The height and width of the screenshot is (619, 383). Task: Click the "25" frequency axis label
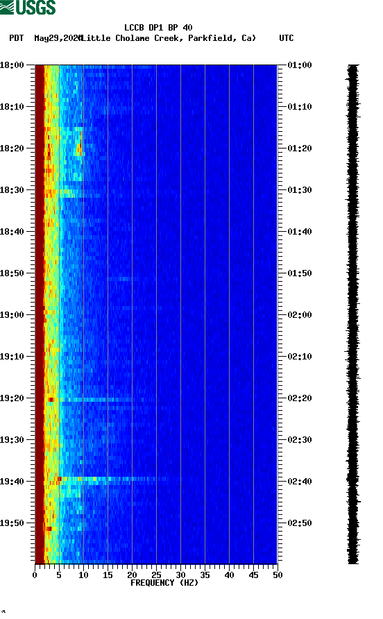point(156,575)
